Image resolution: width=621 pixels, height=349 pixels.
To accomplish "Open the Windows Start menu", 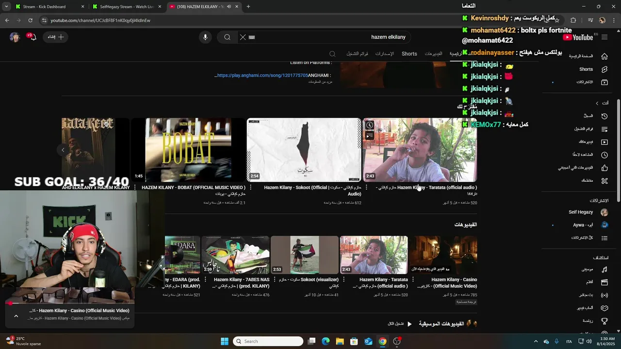I will pyautogui.click(x=225, y=341).
